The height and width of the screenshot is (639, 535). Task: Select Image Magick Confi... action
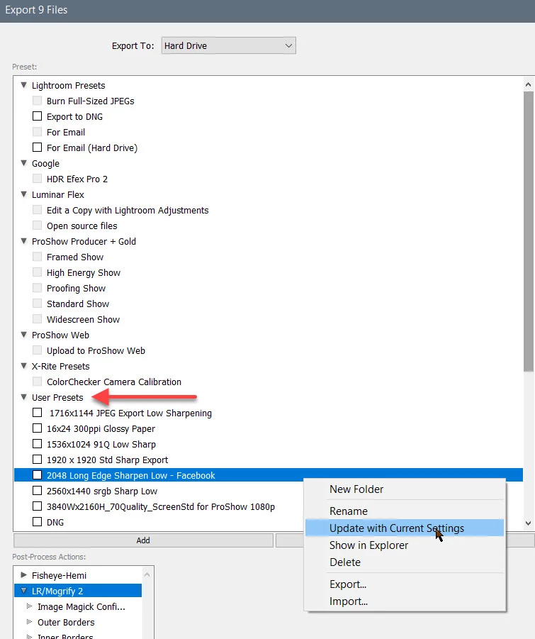[81, 607]
